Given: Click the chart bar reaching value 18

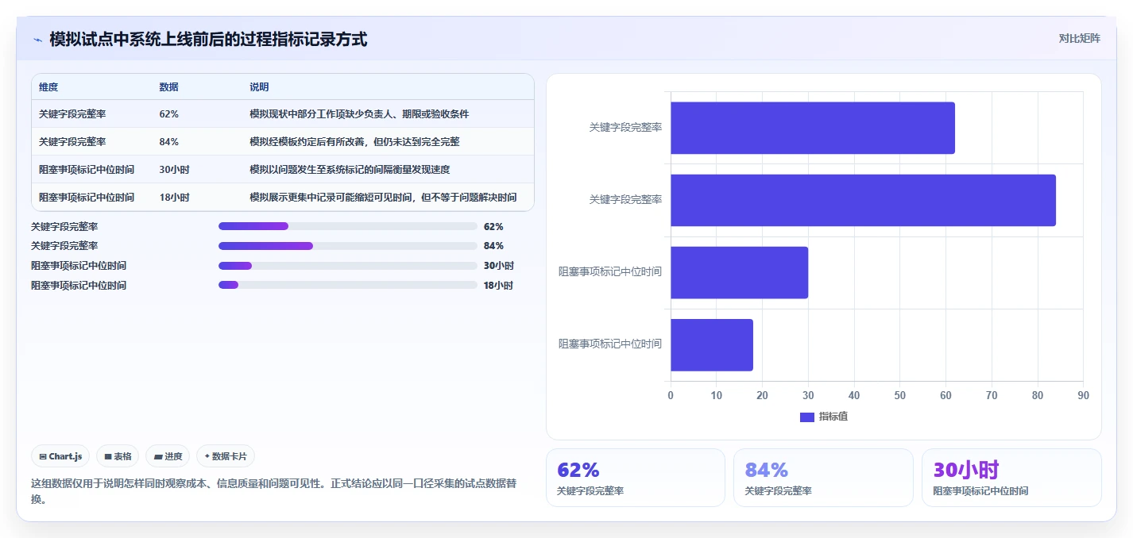Looking at the screenshot, I should click(x=712, y=345).
